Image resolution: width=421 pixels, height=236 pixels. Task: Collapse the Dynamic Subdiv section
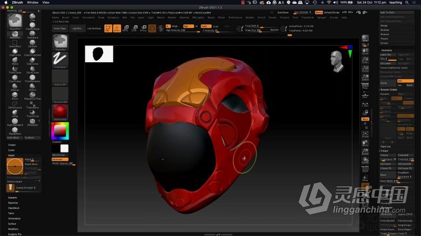(x=388, y=90)
